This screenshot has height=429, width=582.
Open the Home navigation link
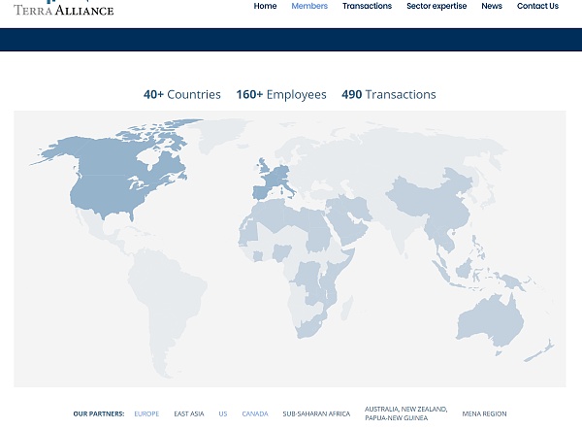[x=265, y=6]
